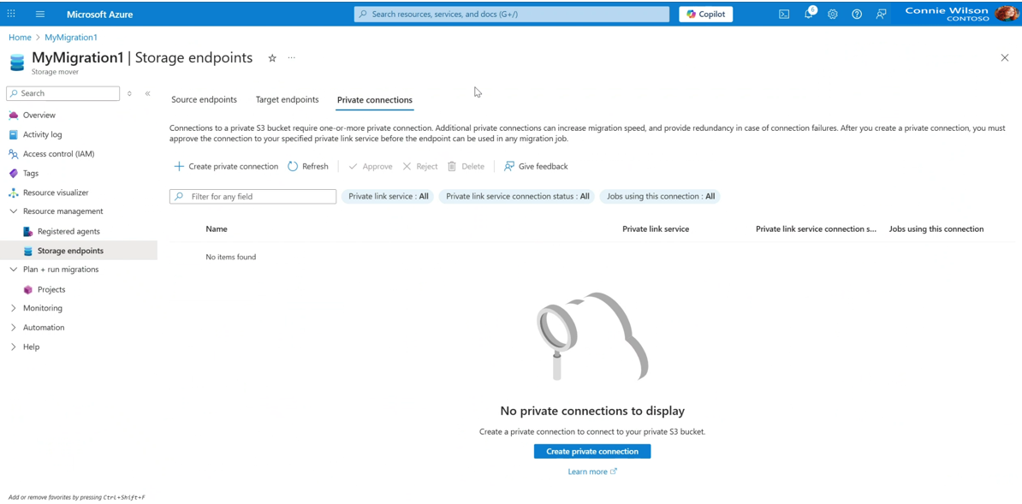Click the Filter for any field box

[x=253, y=196]
